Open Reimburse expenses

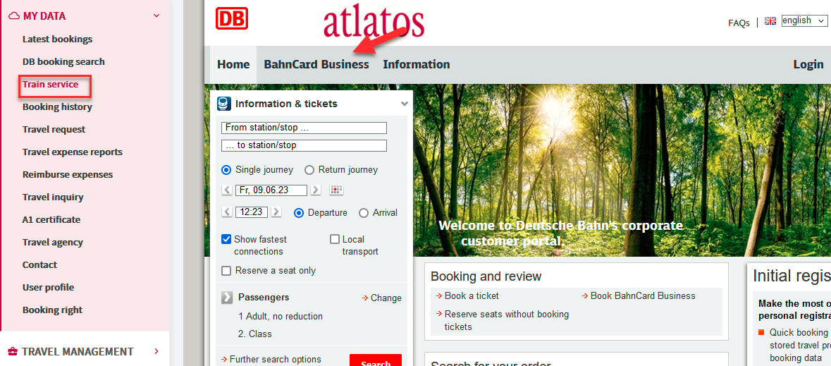click(x=67, y=174)
